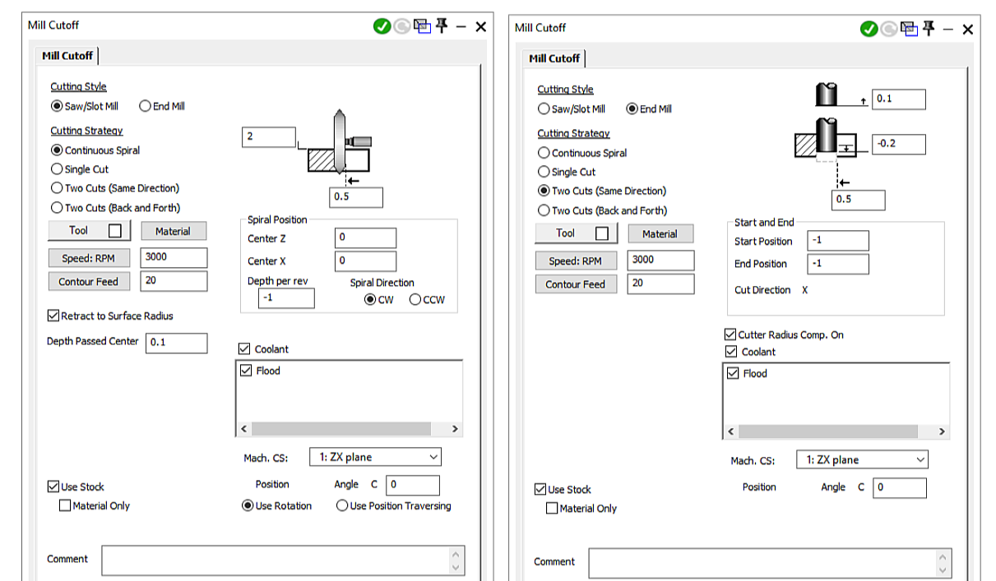996x581 pixels.
Task: Click the Depth per rev field
Action: (x=285, y=298)
